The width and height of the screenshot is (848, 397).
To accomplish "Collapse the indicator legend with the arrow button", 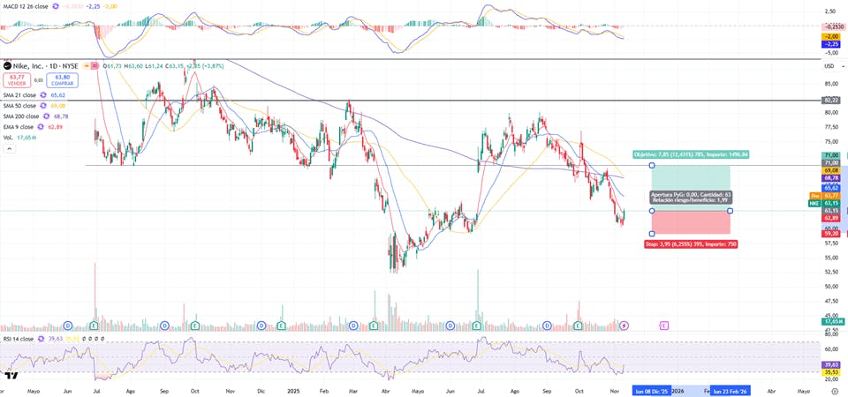I will (x=9, y=149).
